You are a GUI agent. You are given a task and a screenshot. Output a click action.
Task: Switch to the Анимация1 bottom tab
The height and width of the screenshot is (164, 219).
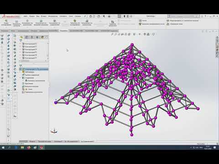(58, 141)
